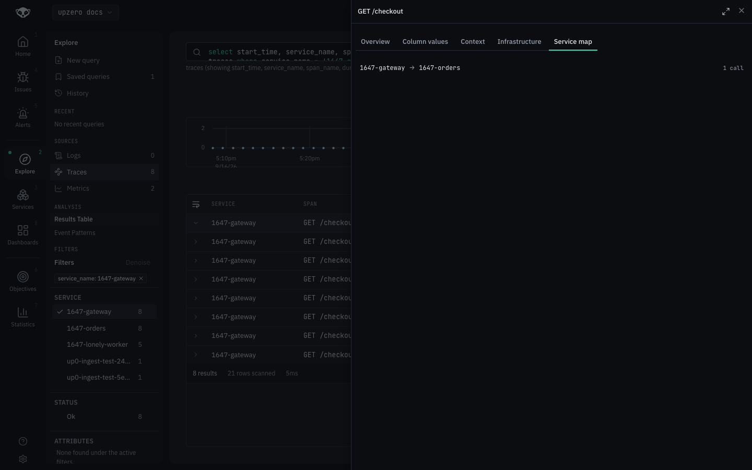Click the search magnifier icon in query bar
The height and width of the screenshot is (470, 752).
coord(197,52)
